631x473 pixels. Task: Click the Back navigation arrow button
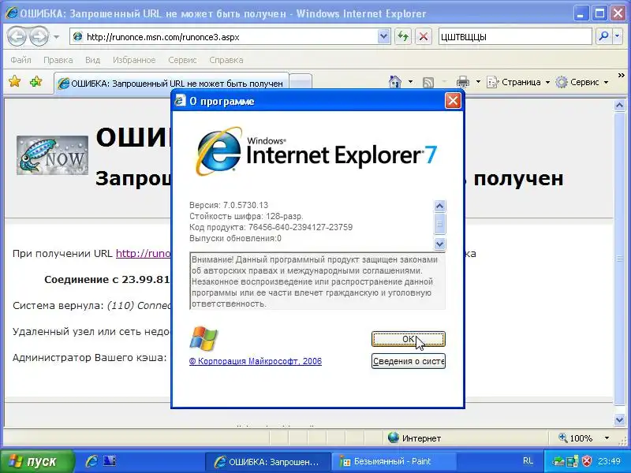[x=17, y=36]
